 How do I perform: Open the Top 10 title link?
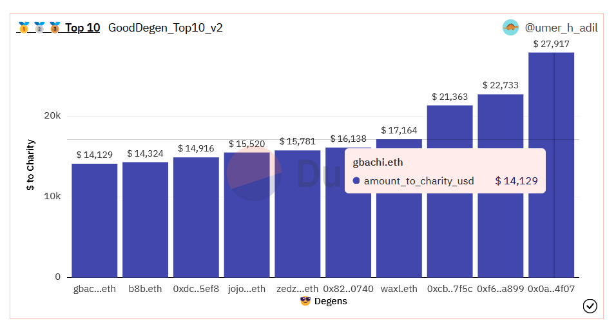(82, 28)
